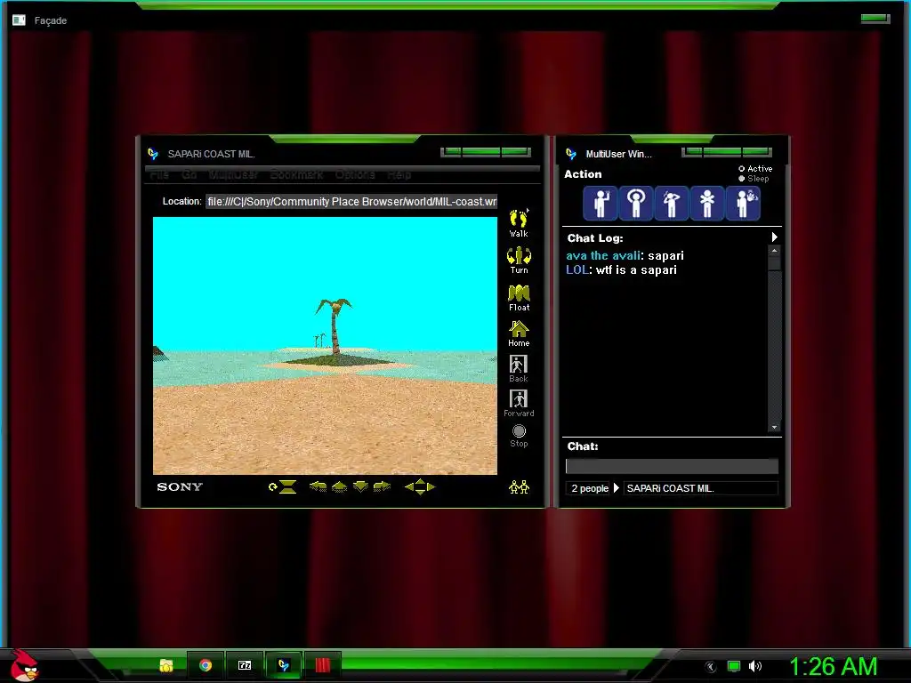Trigger the third scratching-head avatar action
Image resolution: width=911 pixels, height=683 pixels.
click(x=672, y=204)
